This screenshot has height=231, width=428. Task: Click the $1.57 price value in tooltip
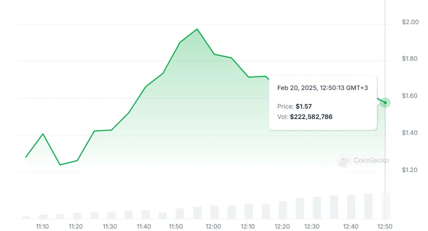pos(304,106)
